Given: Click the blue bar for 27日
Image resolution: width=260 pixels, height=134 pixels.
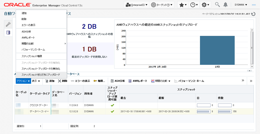Looking at the screenshot, I should 217,50.
